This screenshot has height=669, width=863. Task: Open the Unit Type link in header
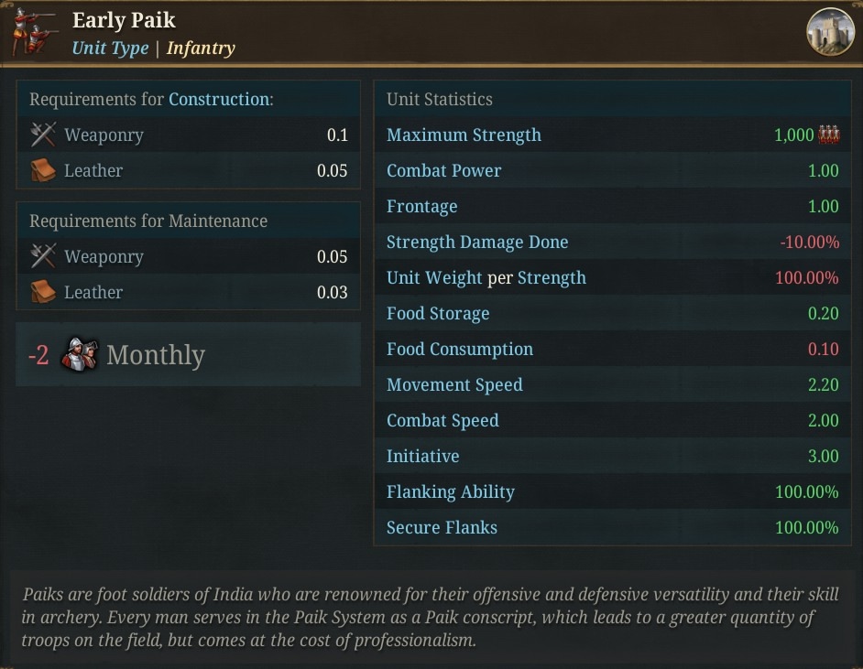click(110, 48)
